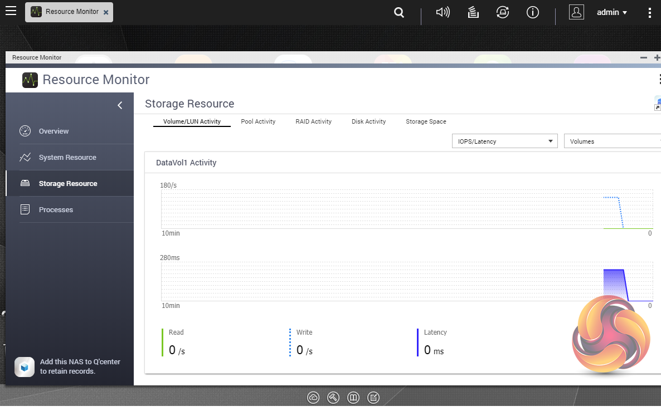The width and height of the screenshot is (661, 411).
Task: Switch to the Pool Activity tab
Action: click(258, 121)
